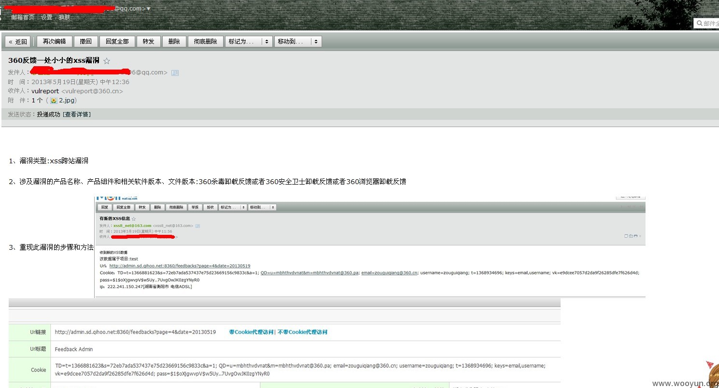
Task: Open the 标记为... dropdown in main toolbar
Action: tap(249, 42)
